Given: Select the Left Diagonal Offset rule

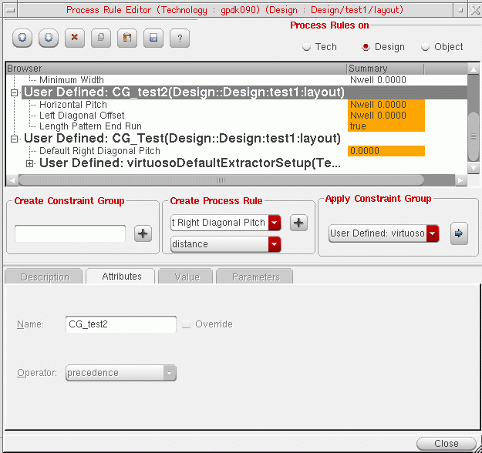Looking at the screenshot, I should pyautogui.click(x=82, y=116).
